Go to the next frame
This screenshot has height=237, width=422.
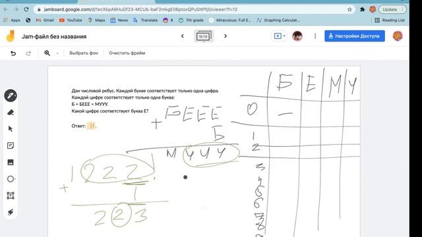click(226, 36)
